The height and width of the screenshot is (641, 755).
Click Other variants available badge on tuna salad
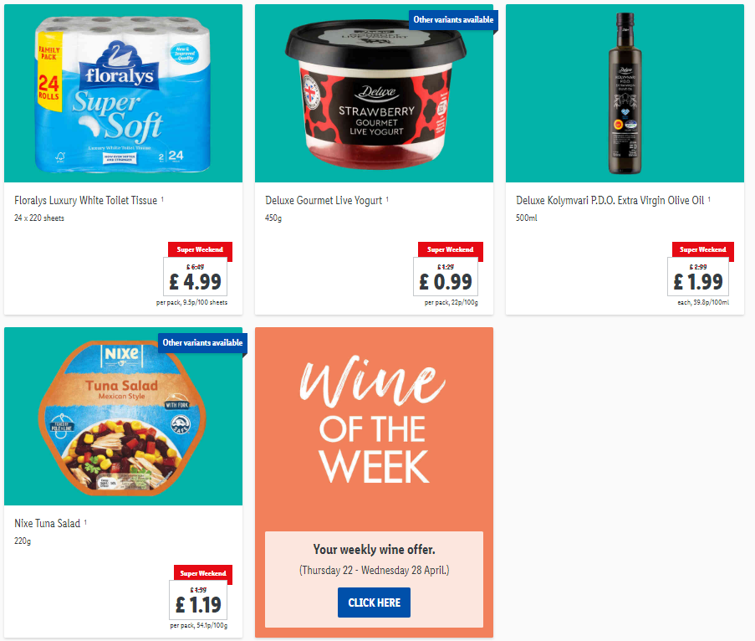coord(202,342)
